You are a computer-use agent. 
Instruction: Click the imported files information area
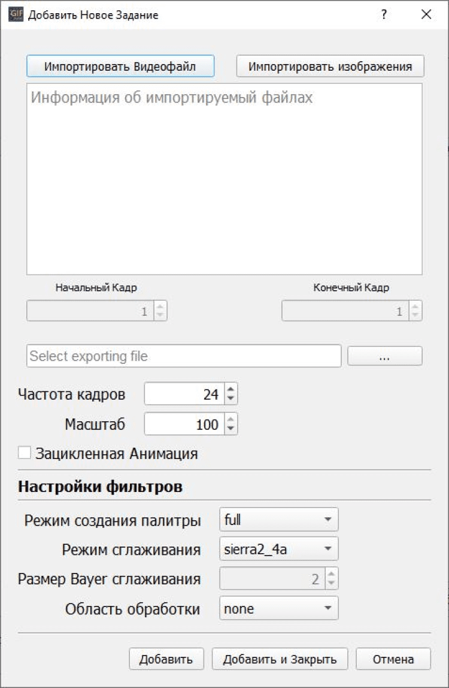coord(224,180)
